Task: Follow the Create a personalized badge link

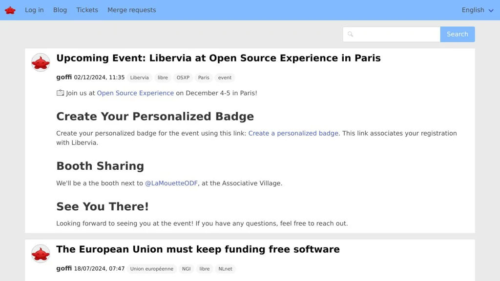Action: click(293, 133)
